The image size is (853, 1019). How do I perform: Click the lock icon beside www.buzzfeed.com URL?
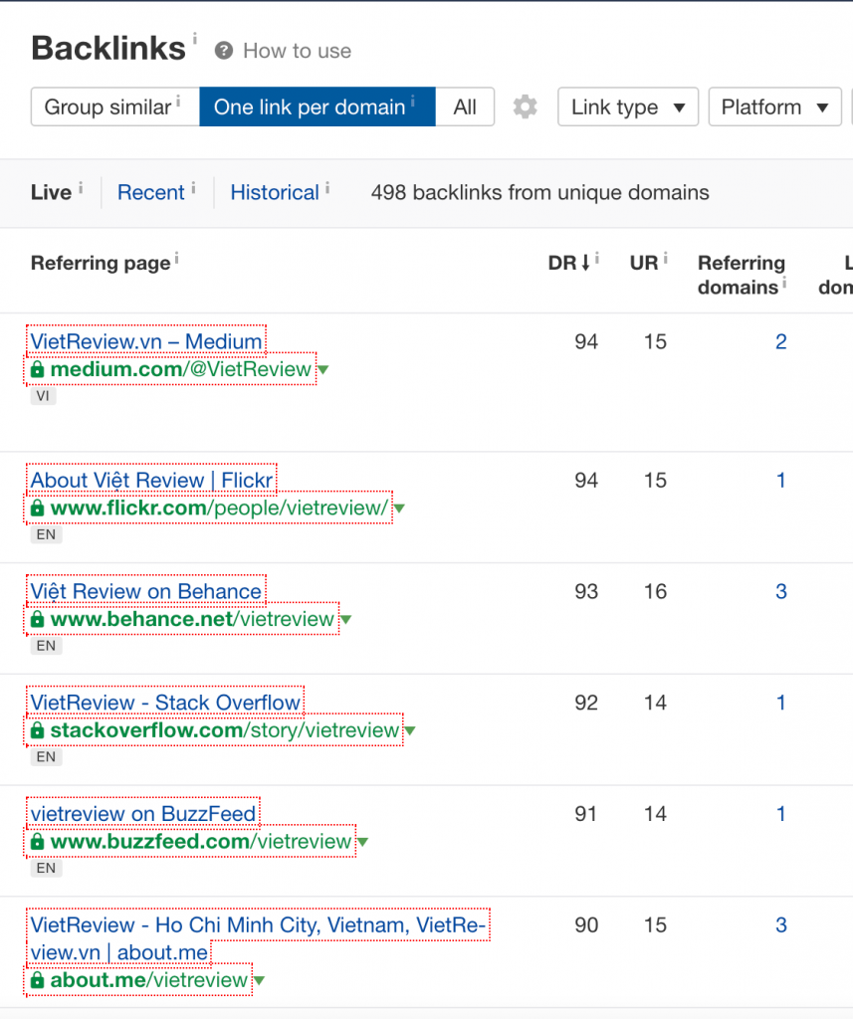click(38, 842)
